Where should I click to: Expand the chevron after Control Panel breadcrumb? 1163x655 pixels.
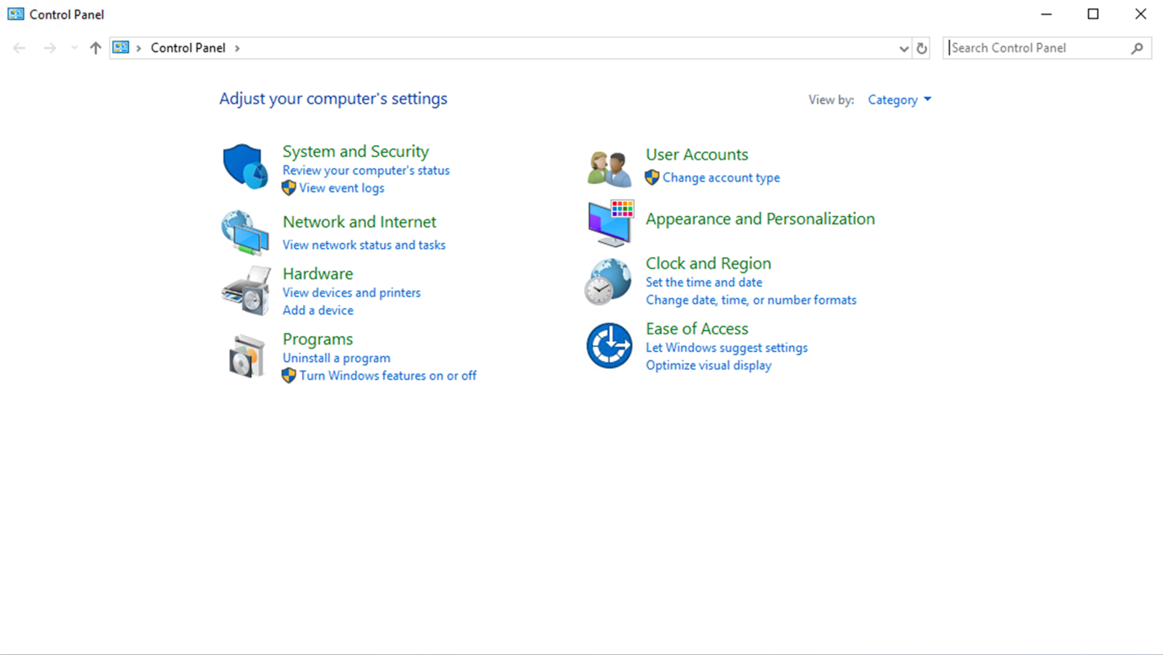click(238, 48)
